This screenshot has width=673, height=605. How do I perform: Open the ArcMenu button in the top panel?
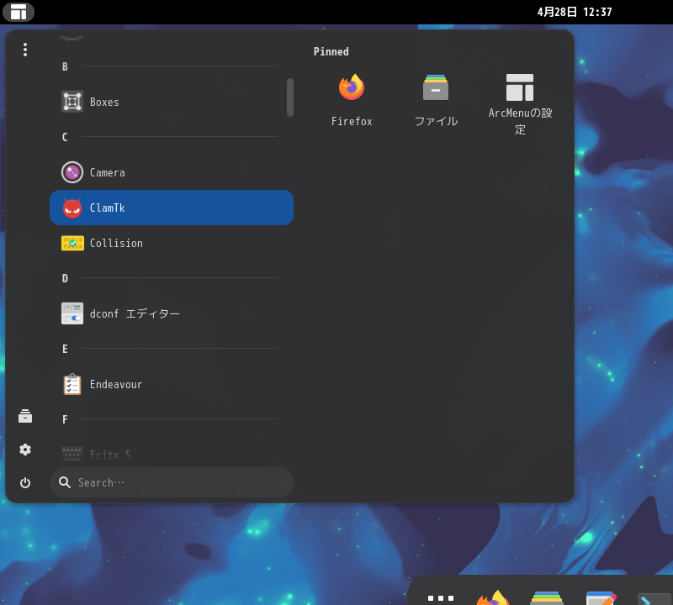(x=19, y=12)
